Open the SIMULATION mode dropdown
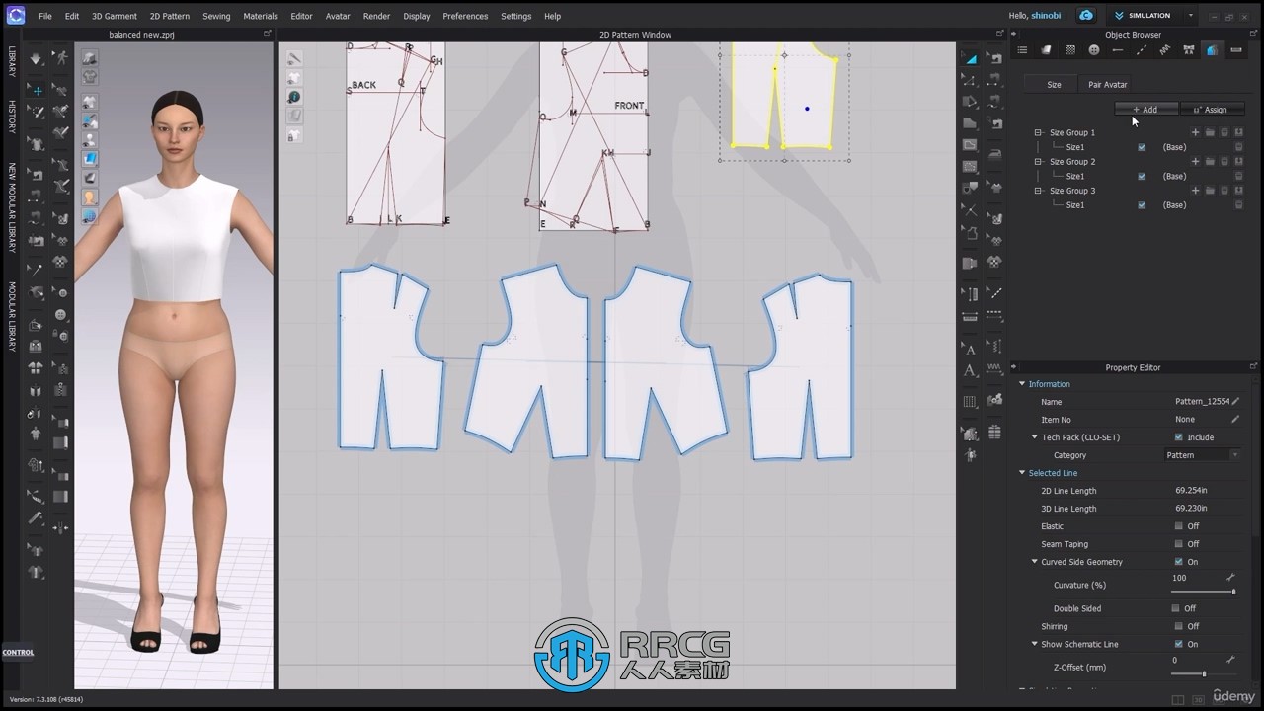 point(1191,16)
